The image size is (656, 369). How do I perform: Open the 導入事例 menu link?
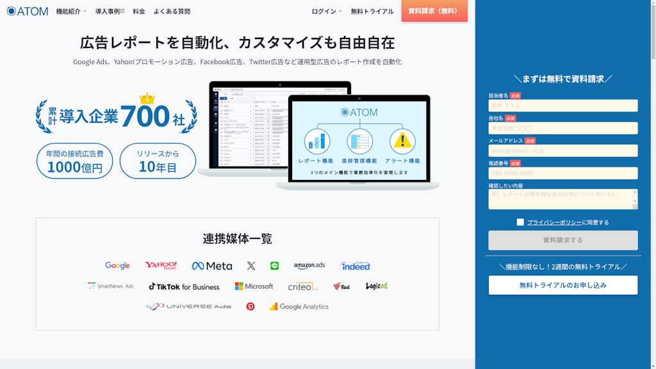point(110,12)
